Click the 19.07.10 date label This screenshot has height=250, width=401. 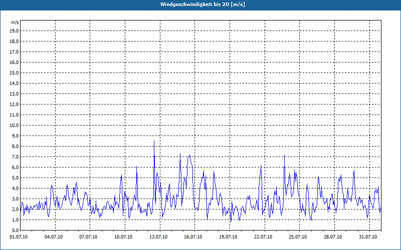coord(228,237)
